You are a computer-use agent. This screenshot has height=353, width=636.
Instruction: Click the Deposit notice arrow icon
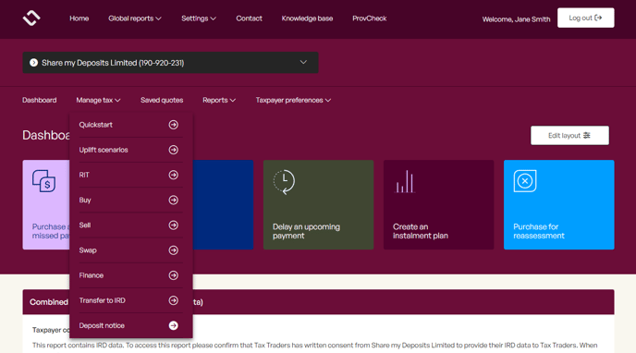point(173,325)
